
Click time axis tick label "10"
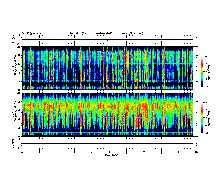tap(196, 153)
